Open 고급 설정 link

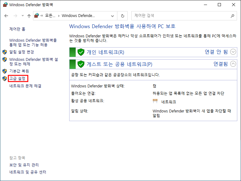pos(17,78)
